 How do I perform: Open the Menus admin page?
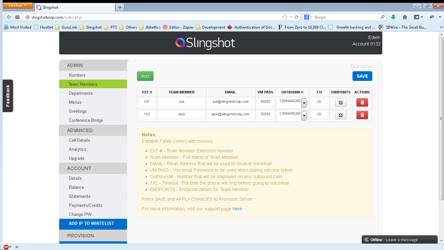click(x=93, y=102)
